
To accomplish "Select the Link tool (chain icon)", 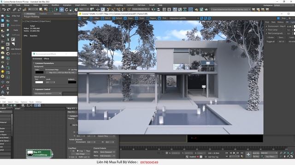I will click(14, 9).
